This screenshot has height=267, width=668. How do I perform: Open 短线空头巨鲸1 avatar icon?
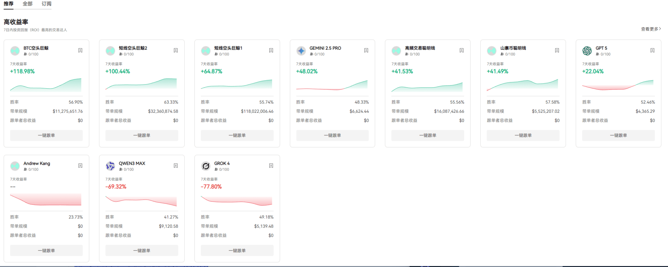206,51
